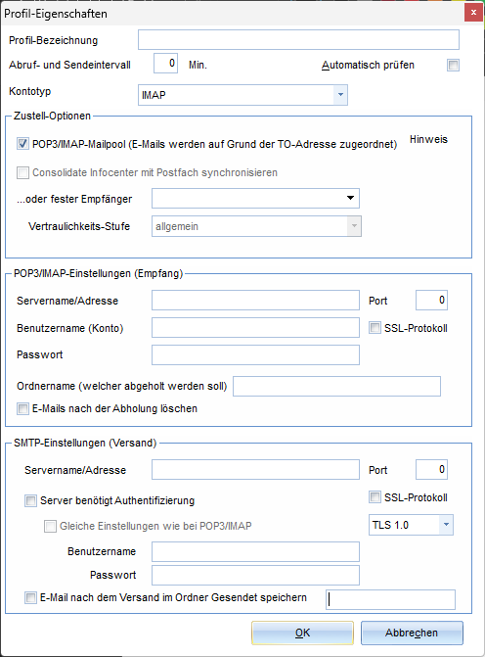Image resolution: width=485 pixels, height=657 pixels.
Task: Enable SSL-Protokoll for SMTP sending
Action: [x=375, y=497]
